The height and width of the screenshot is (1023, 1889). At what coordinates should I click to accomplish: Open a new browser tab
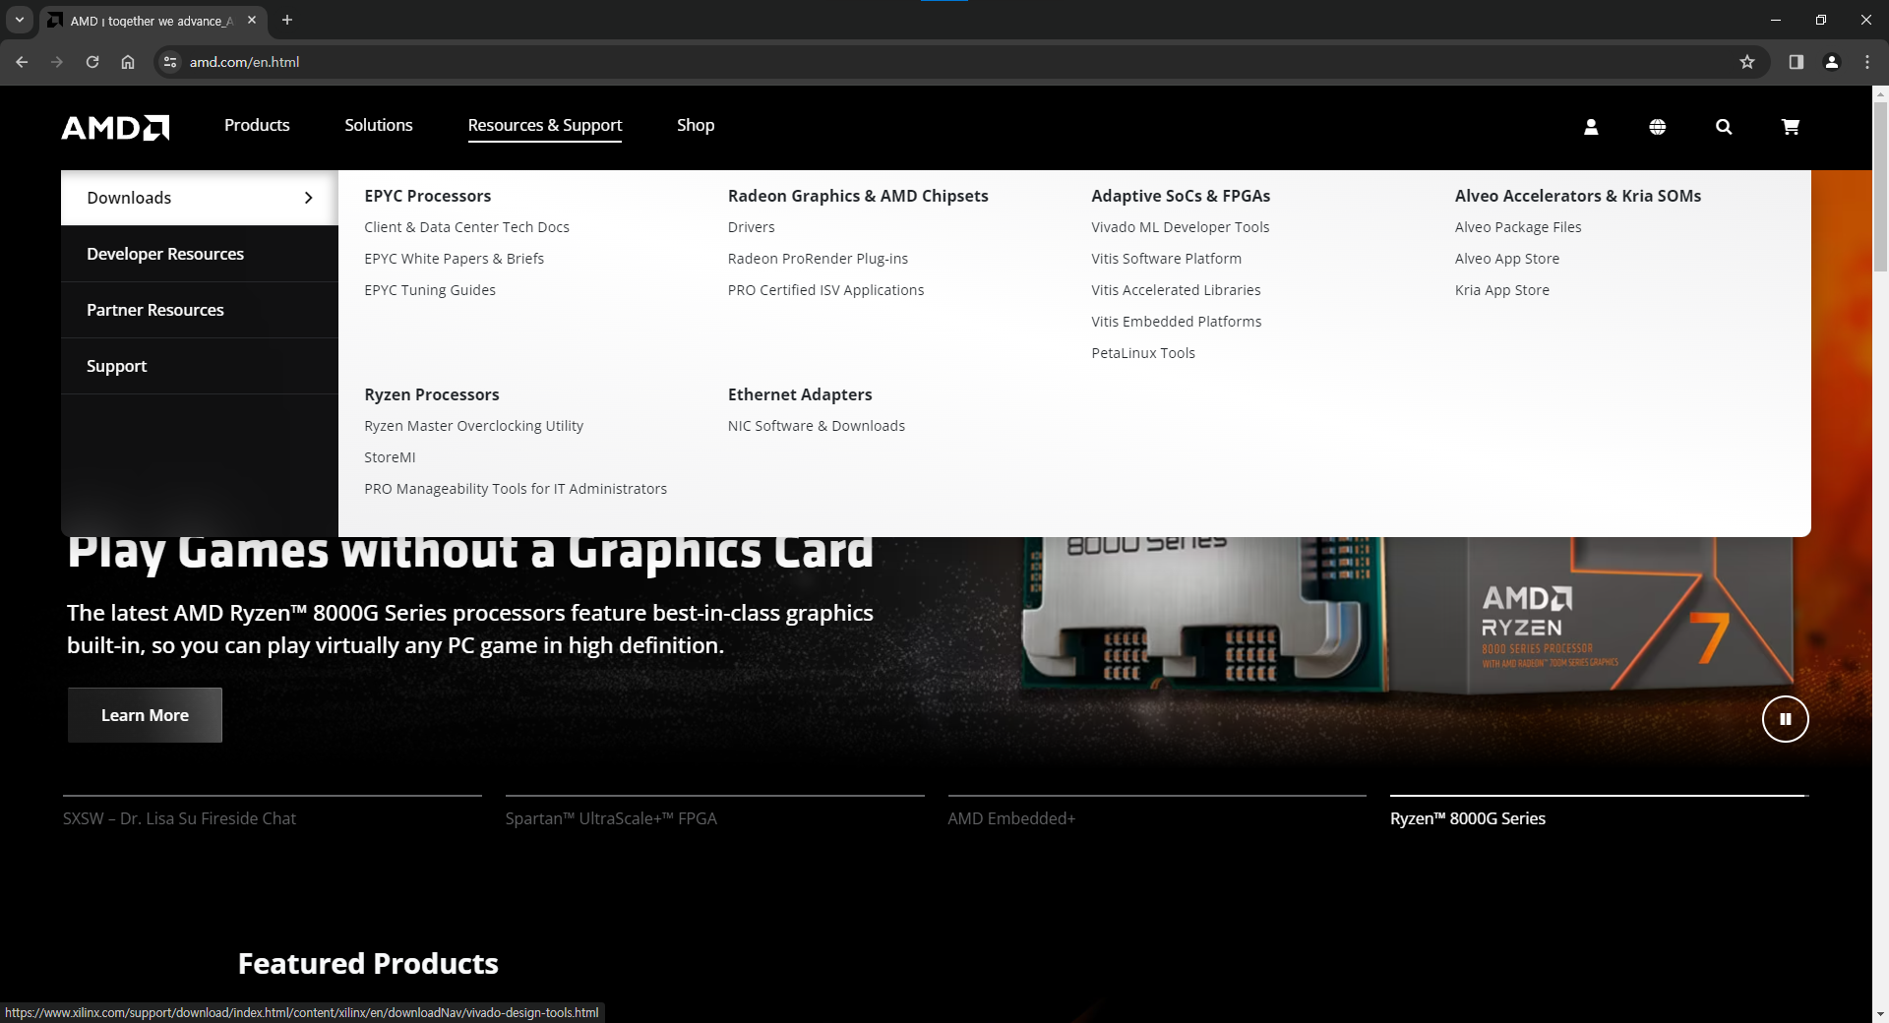[287, 20]
